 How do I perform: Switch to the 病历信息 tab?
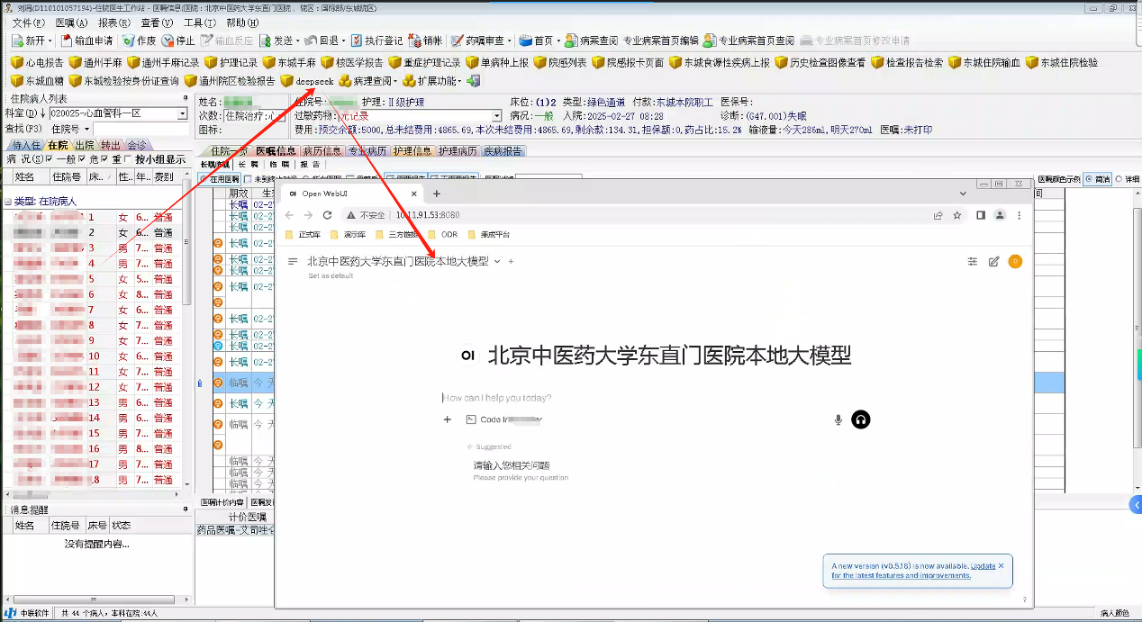(x=322, y=151)
